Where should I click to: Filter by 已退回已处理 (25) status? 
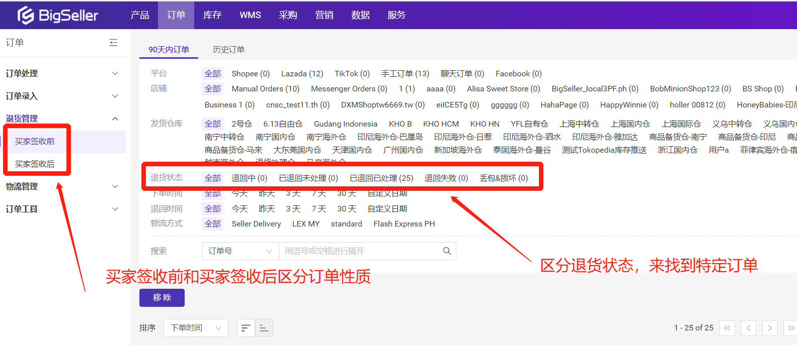click(381, 178)
